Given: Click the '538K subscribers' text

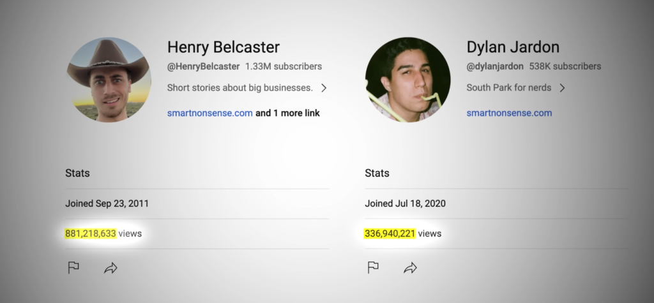Looking at the screenshot, I should pos(565,66).
